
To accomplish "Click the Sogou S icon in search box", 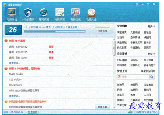I will click(x=119, y=77).
